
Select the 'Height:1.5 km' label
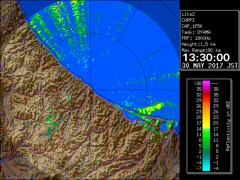click(198, 44)
